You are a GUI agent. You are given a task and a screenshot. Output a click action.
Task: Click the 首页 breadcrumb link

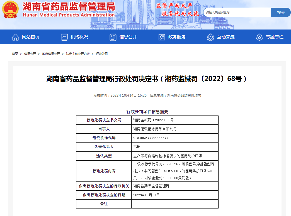(15, 54)
